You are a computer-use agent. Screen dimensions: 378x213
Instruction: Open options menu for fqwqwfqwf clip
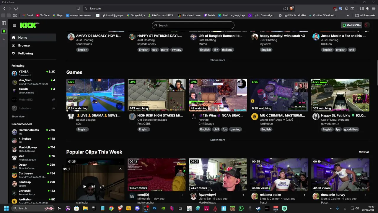pos(243,195)
